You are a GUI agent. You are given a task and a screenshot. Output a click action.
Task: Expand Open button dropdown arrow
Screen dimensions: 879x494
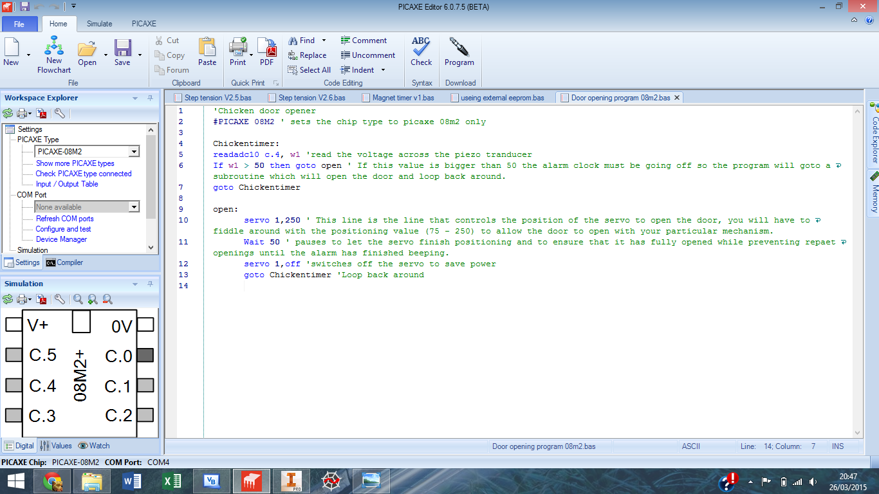pyautogui.click(x=105, y=55)
